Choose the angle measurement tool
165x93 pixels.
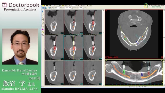click(x=43, y=18)
